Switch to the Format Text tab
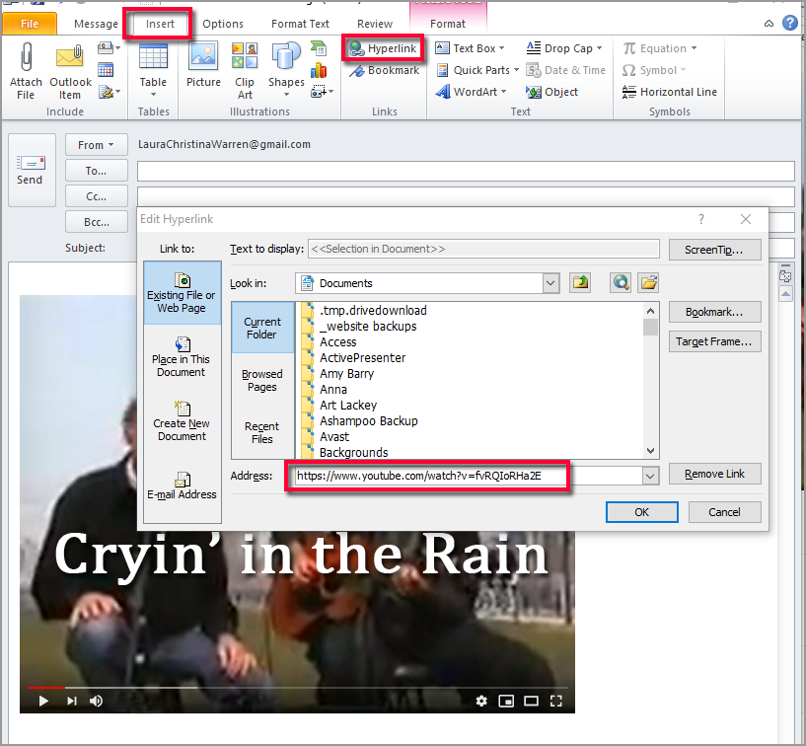The image size is (806, 746). pos(300,24)
